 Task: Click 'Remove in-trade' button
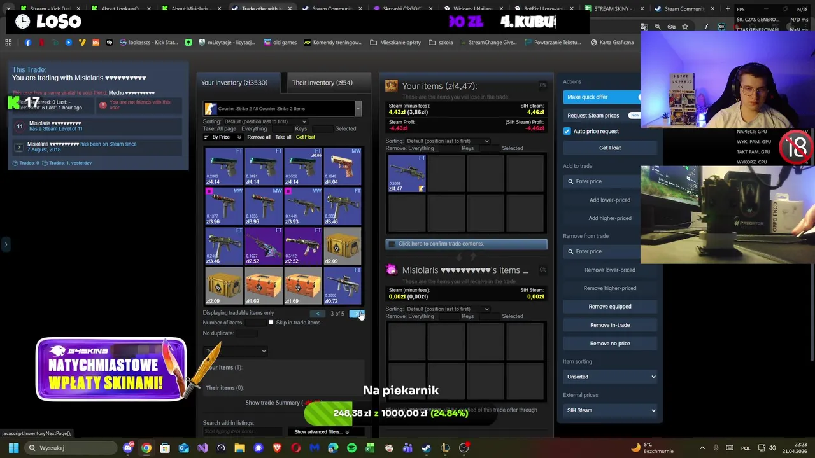tap(610, 325)
